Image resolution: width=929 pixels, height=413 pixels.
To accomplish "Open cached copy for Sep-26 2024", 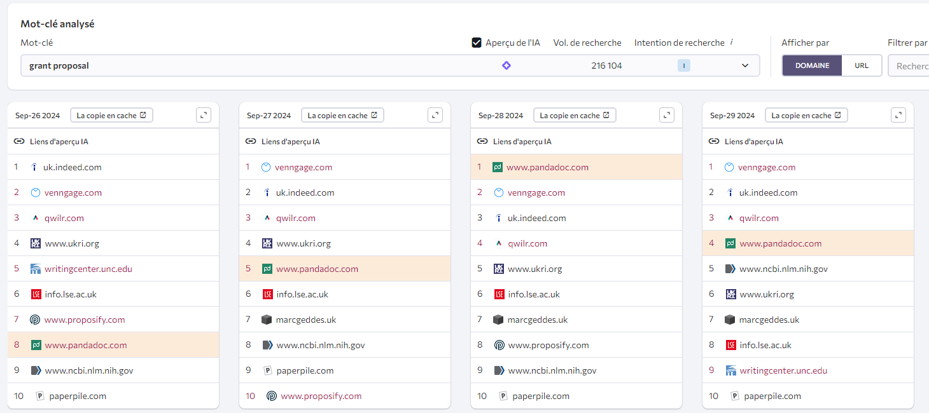I will (x=111, y=115).
